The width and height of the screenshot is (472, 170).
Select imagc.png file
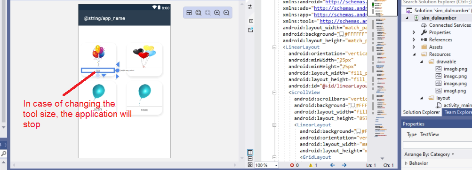point(455,76)
